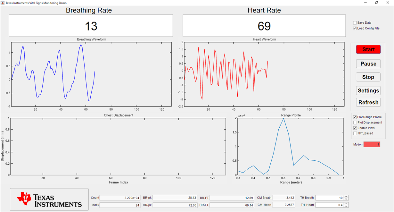Enable the Plot Displacement checkbox
Image resolution: width=394 pixels, height=212 pixels.
click(355, 123)
